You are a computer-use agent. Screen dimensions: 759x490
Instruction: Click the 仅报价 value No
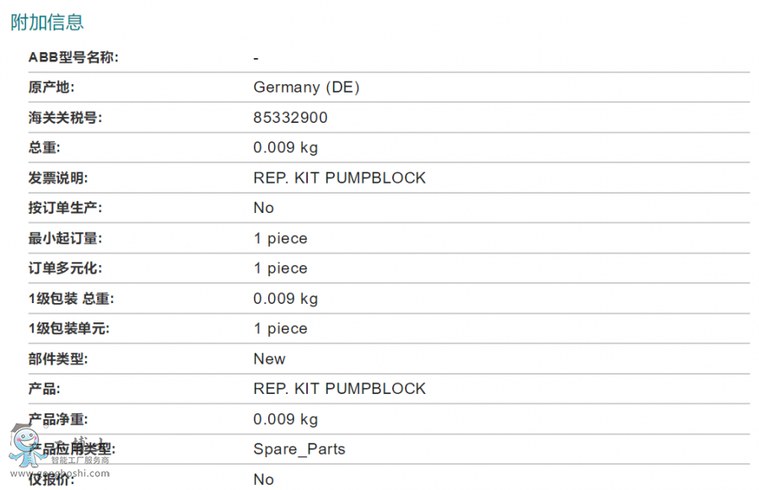coord(263,480)
